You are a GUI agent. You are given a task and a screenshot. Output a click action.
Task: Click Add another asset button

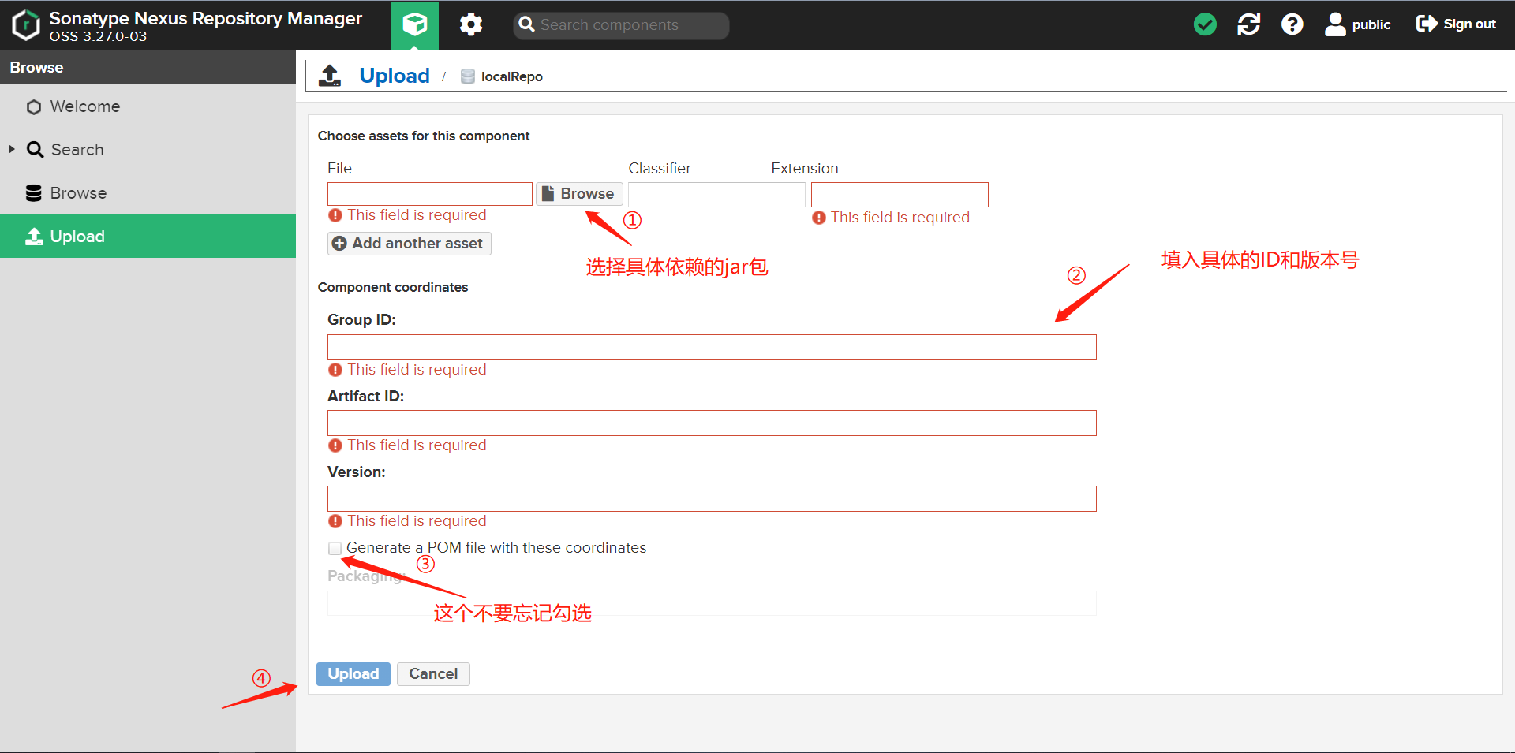pos(410,244)
